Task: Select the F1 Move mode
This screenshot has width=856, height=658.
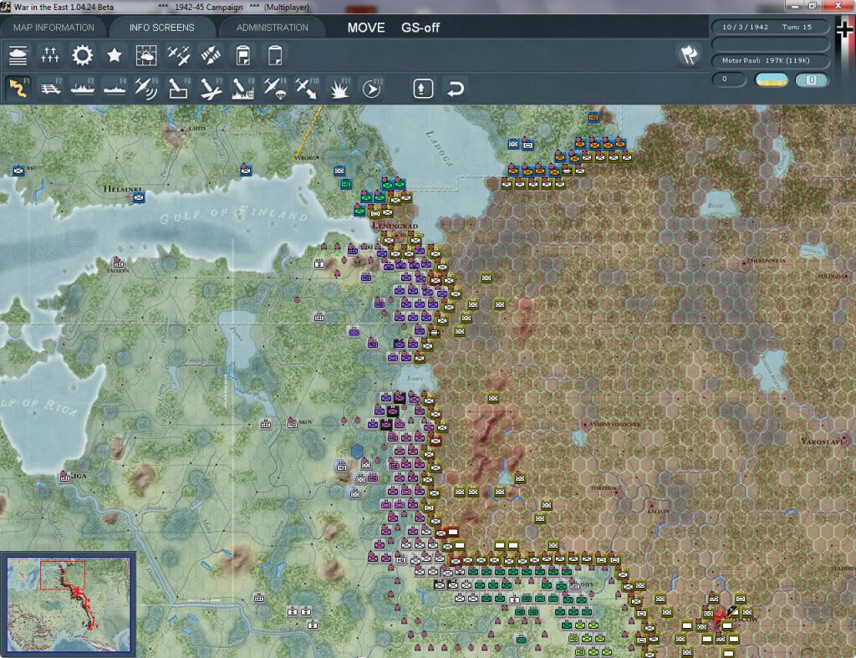Action: click(x=18, y=89)
